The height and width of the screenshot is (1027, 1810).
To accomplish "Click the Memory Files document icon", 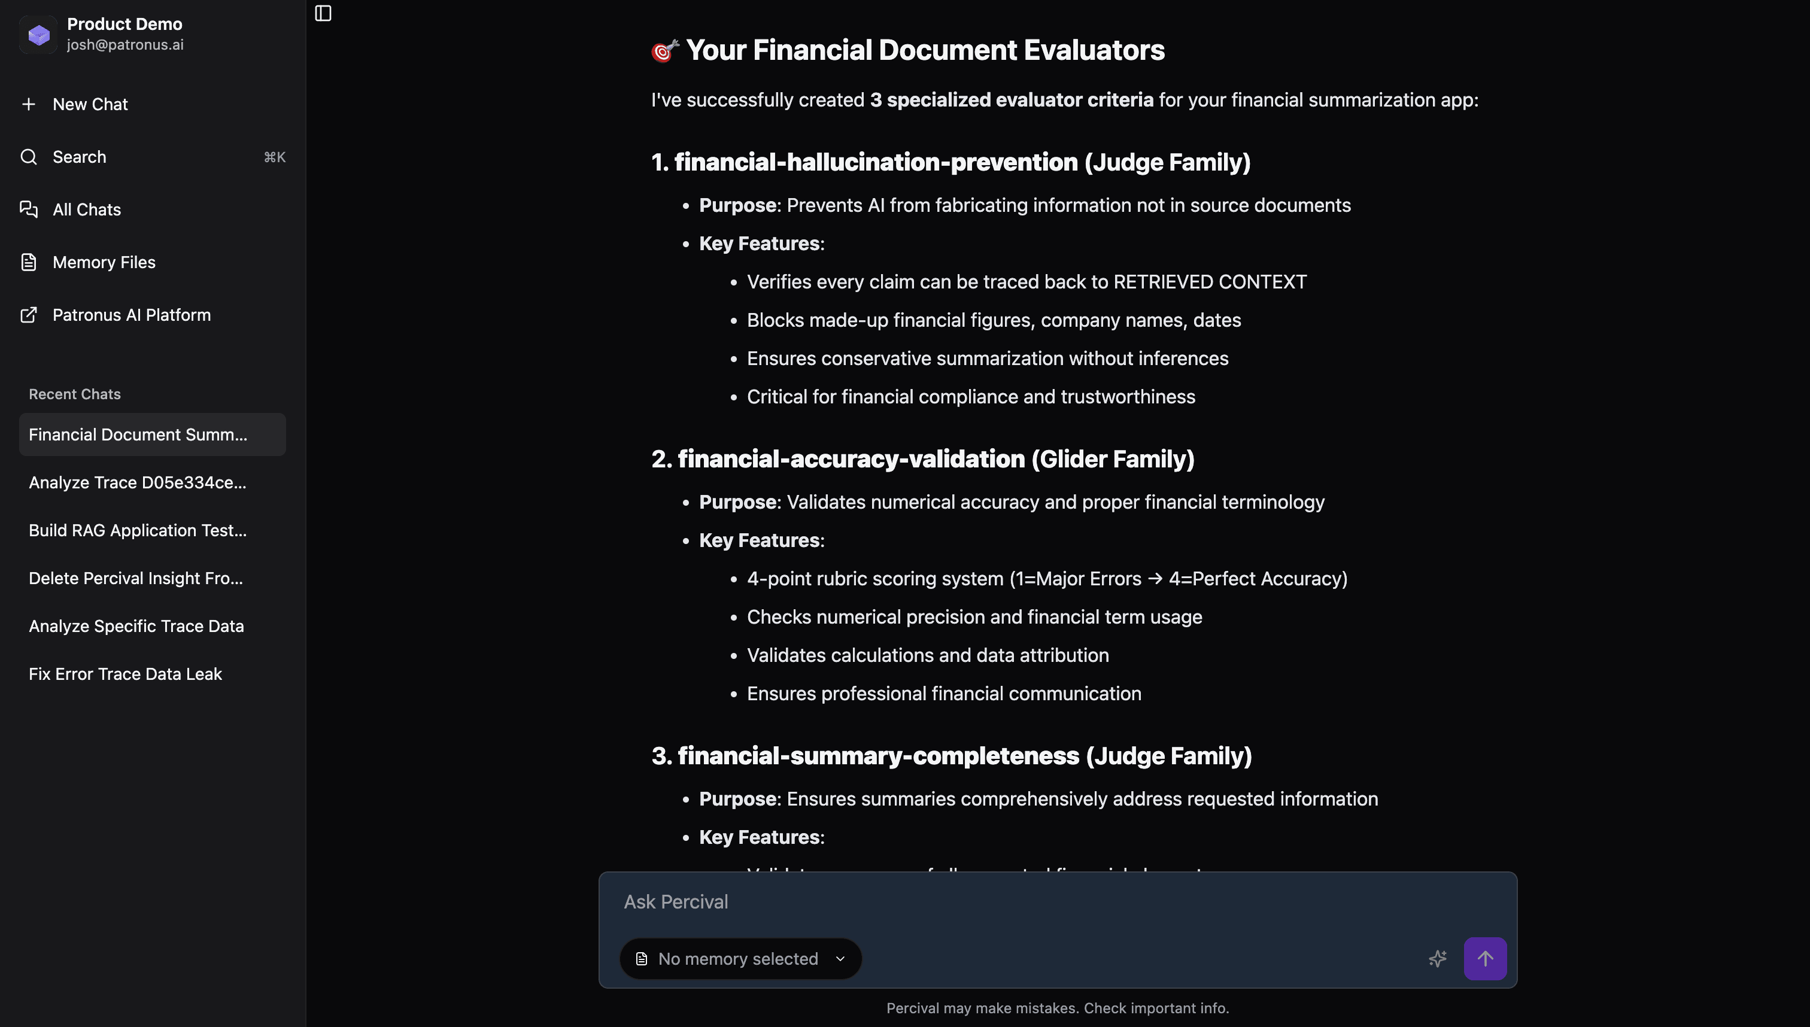I will pyautogui.click(x=28, y=262).
